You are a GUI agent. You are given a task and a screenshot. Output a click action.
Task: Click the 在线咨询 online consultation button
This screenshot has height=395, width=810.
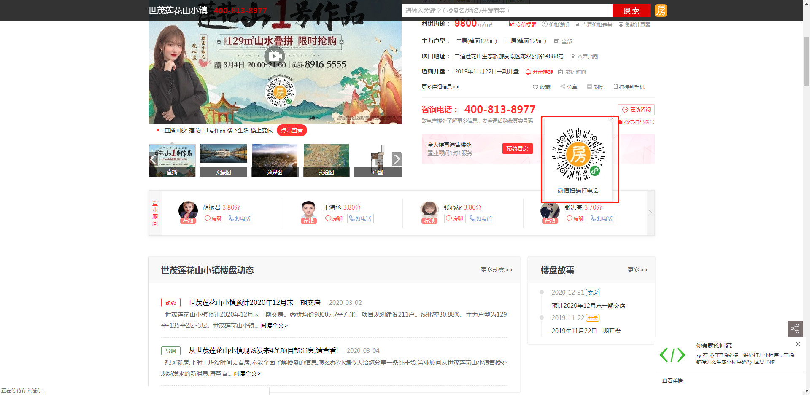[636, 110]
